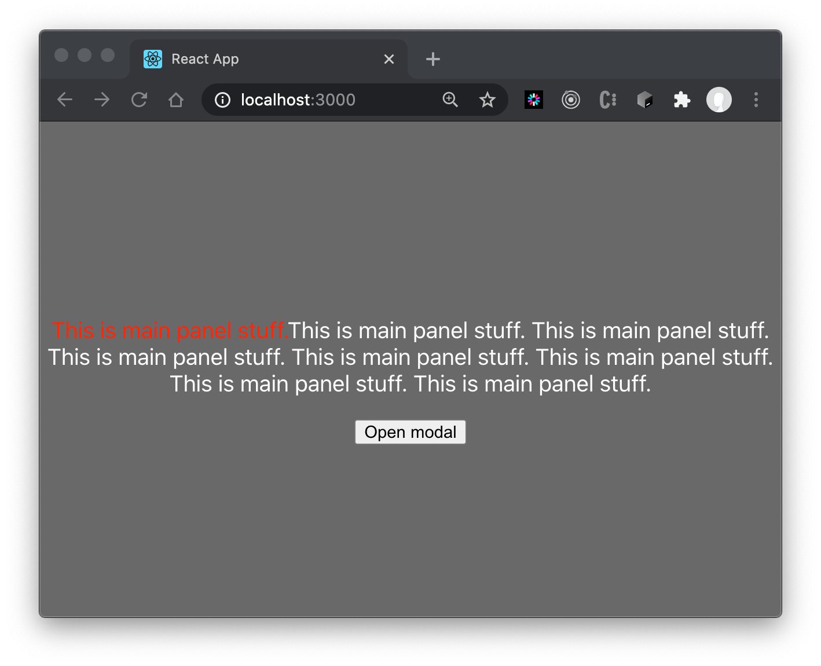Image resolution: width=821 pixels, height=666 pixels.
Task: View site information icon in address bar
Action: pyautogui.click(x=222, y=100)
